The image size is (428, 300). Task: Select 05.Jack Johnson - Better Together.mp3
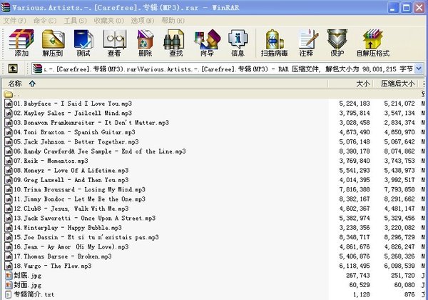click(76, 142)
